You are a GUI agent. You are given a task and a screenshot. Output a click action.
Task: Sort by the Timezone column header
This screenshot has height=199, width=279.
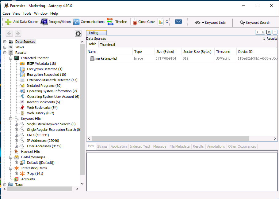(x=226, y=52)
